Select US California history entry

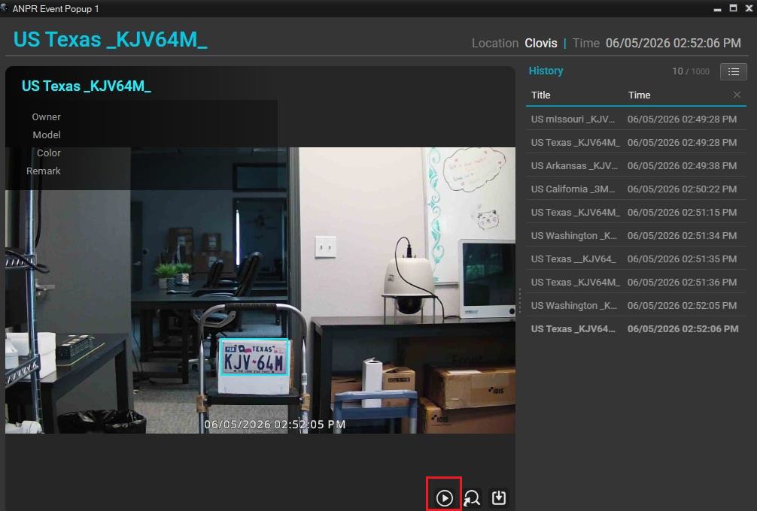(x=636, y=189)
